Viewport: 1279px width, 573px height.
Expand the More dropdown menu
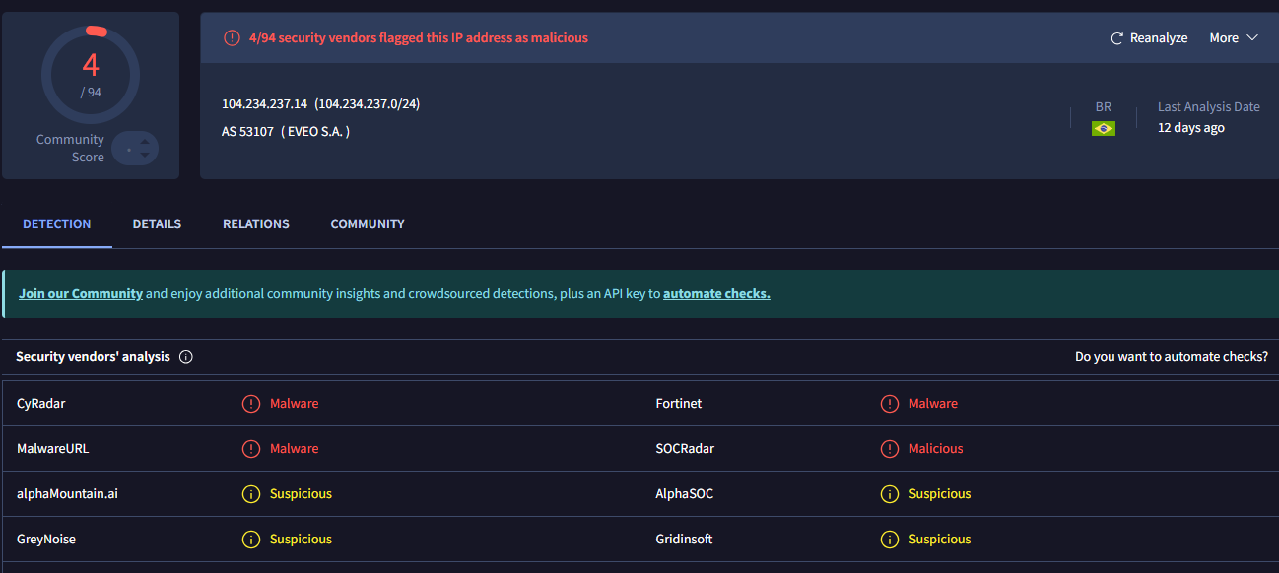pos(1224,38)
